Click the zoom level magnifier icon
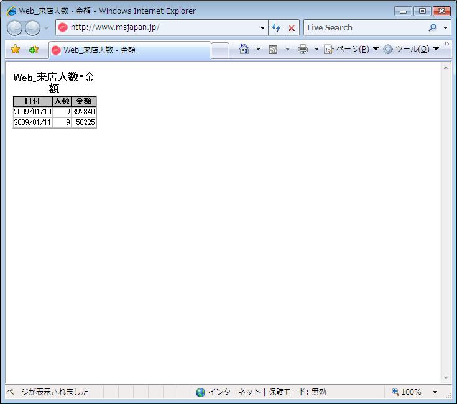Screen dimensions: 457x404 (x=395, y=392)
